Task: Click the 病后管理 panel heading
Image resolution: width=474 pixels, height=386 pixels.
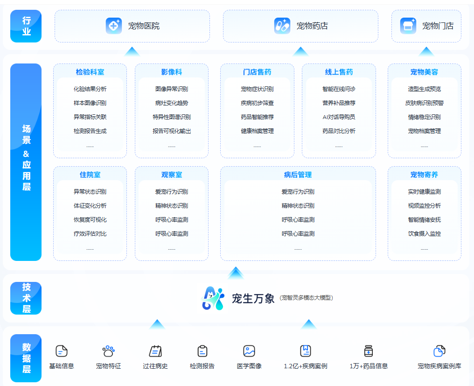Action: pyautogui.click(x=298, y=175)
